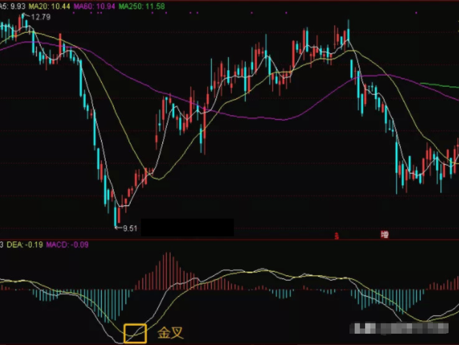Screen dimensions: 459x345
Task: Click the red divider above the MACD panel
Action: (229, 239)
